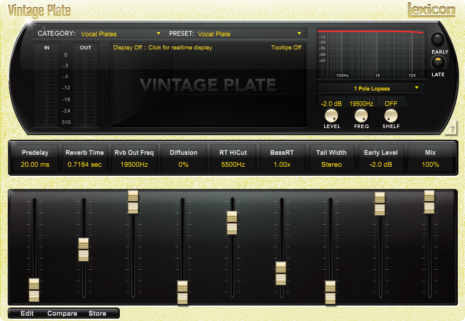Click the Reverb Time 0.7164 sec value
Viewport: 465px width, 321px height.
pos(85,164)
